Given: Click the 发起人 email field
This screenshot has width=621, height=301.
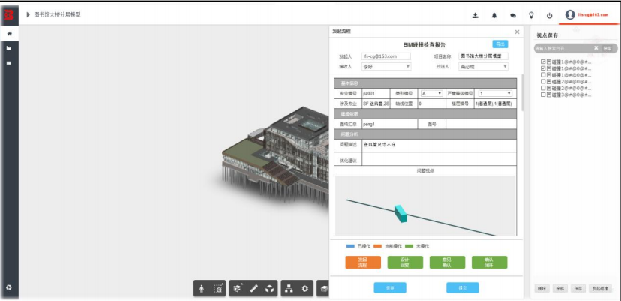Looking at the screenshot, I should (x=386, y=56).
